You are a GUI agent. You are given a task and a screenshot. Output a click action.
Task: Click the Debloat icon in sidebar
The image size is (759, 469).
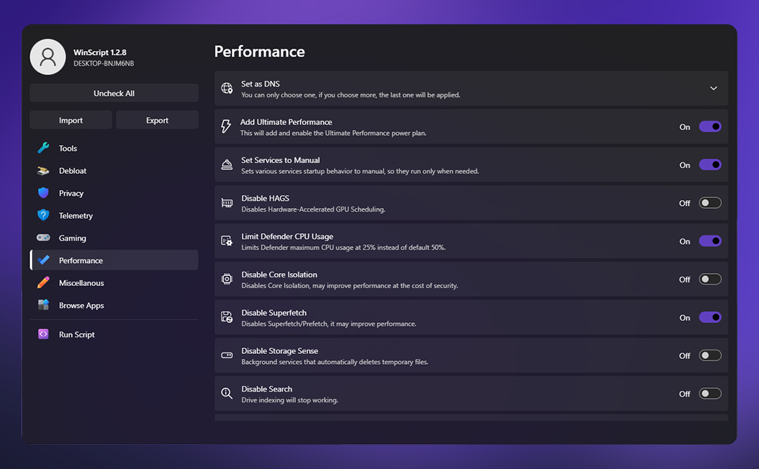coord(44,171)
